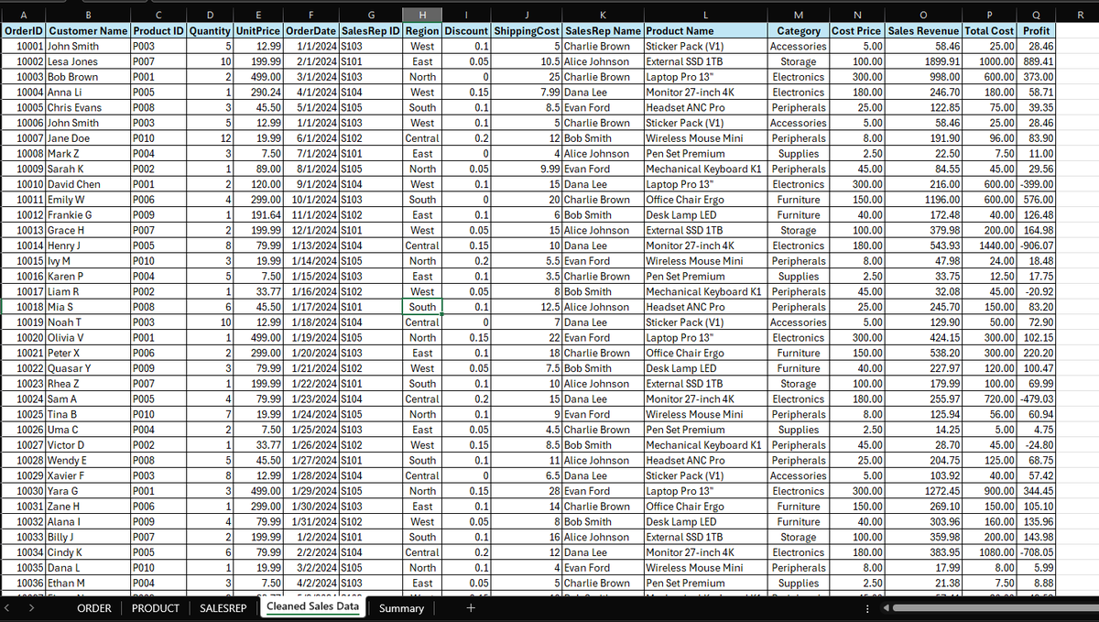Viewport: 1099px width, 622px height.
Task: Click the Customer Name header cell
Action: pos(88,30)
